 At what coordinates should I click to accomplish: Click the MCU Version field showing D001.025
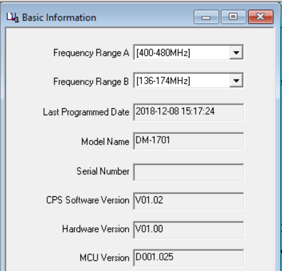[x=188, y=258]
